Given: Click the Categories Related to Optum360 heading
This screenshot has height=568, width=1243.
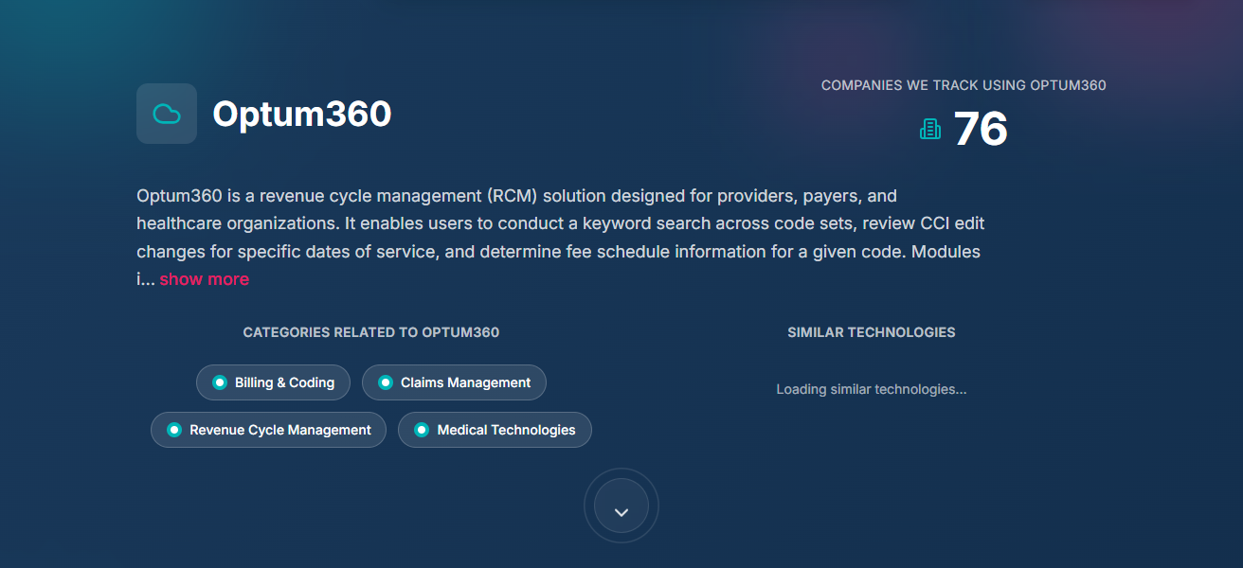Looking at the screenshot, I should (x=371, y=332).
